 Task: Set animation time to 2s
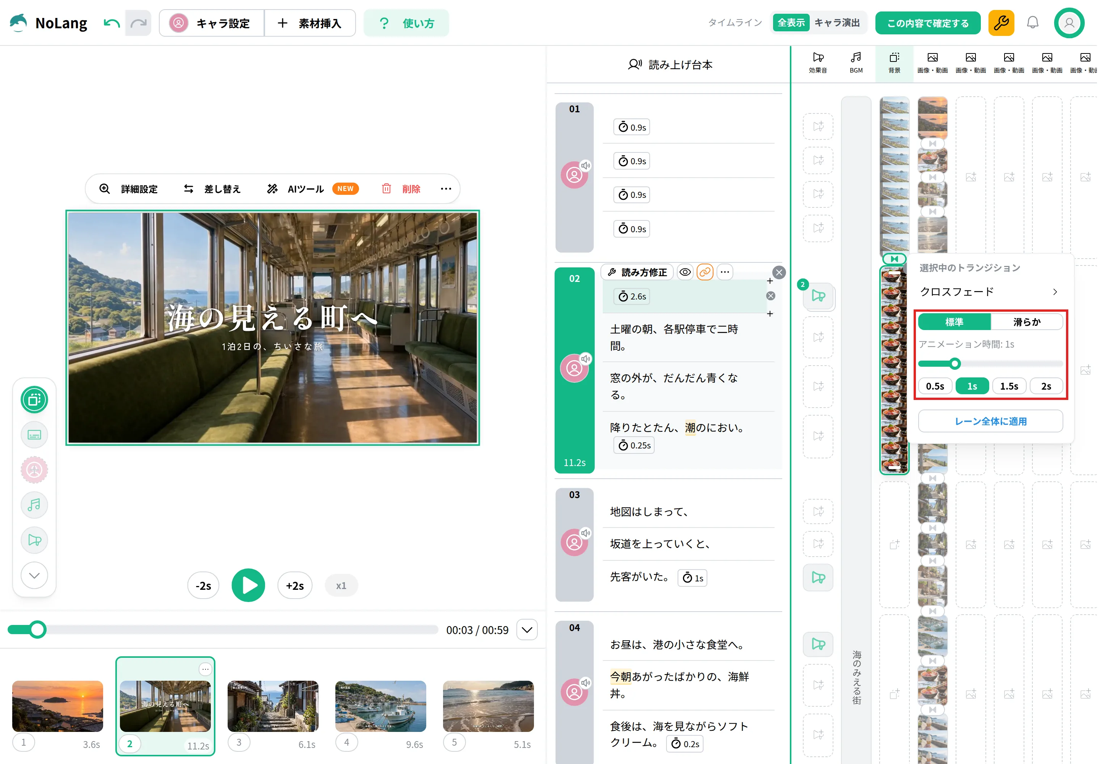pyautogui.click(x=1046, y=386)
